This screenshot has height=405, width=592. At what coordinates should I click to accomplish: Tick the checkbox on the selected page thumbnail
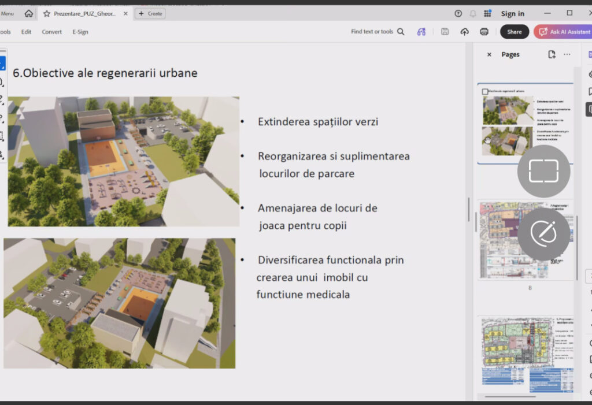tap(485, 91)
